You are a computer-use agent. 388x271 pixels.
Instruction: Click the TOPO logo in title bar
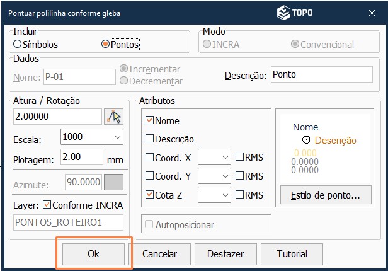(x=295, y=13)
